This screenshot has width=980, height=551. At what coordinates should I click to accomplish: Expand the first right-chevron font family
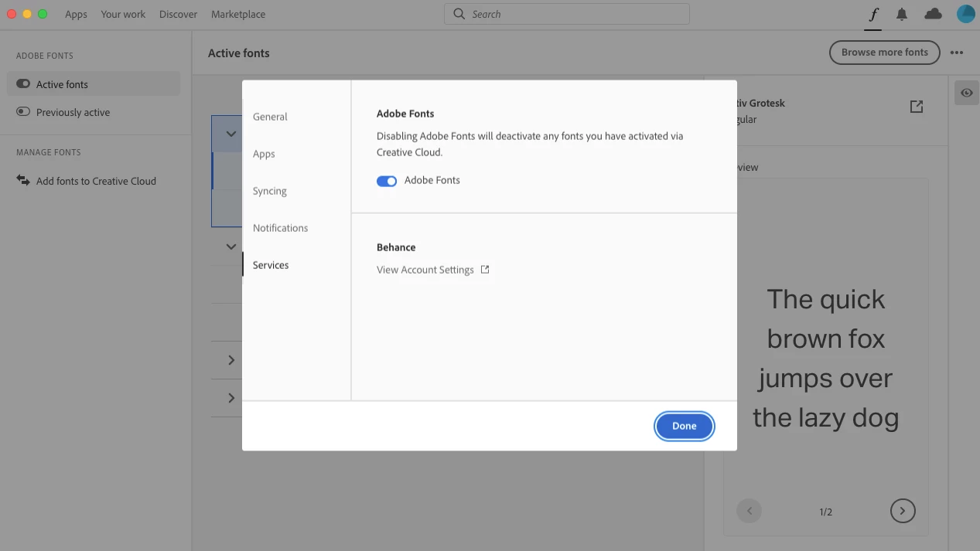(x=230, y=360)
